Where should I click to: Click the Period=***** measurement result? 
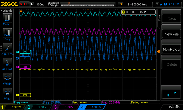(139, 102)
